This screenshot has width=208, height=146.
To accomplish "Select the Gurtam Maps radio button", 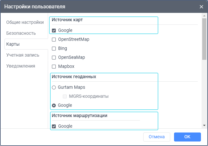I will pyautogui.click(x=54, y=87).
